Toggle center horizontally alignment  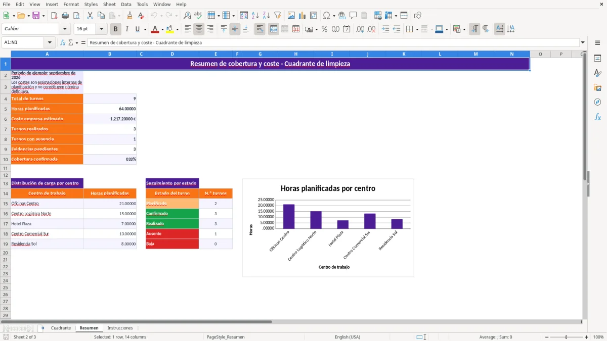tap(199, 29)
